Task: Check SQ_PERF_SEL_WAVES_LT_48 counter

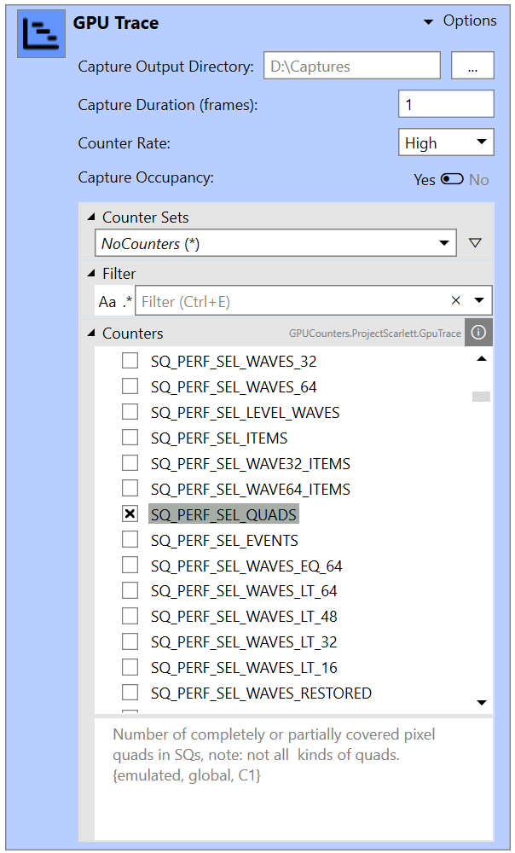Action: pyautogui.click(x=130, y=616)
